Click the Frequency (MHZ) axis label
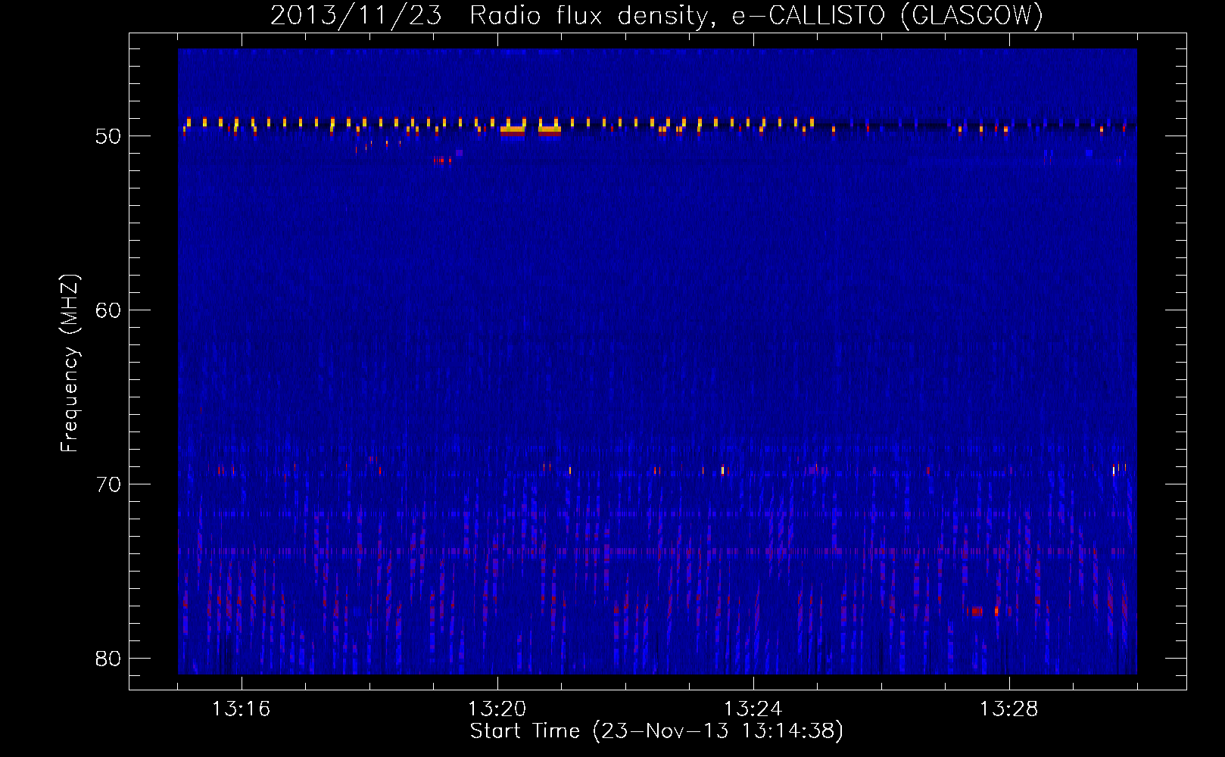 70,363
